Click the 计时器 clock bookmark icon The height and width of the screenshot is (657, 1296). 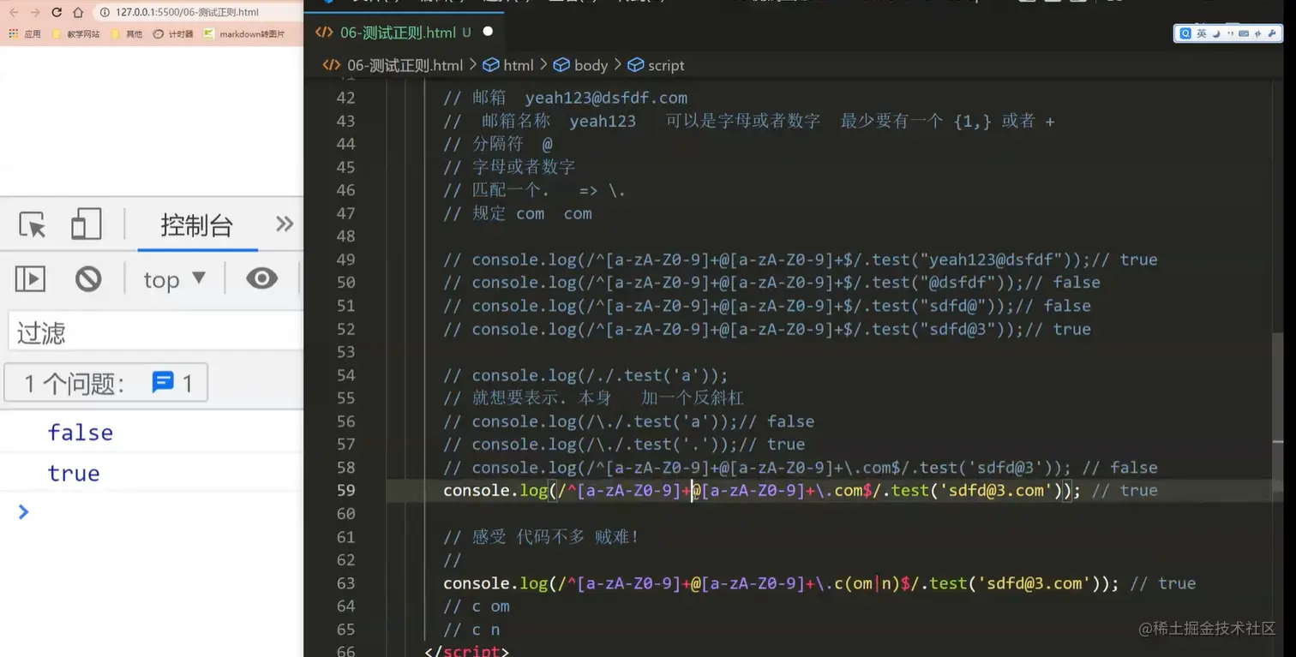159,35
